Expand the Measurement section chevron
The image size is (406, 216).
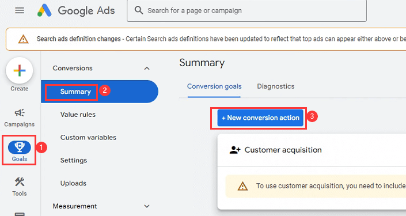click(x=147, y=206)
